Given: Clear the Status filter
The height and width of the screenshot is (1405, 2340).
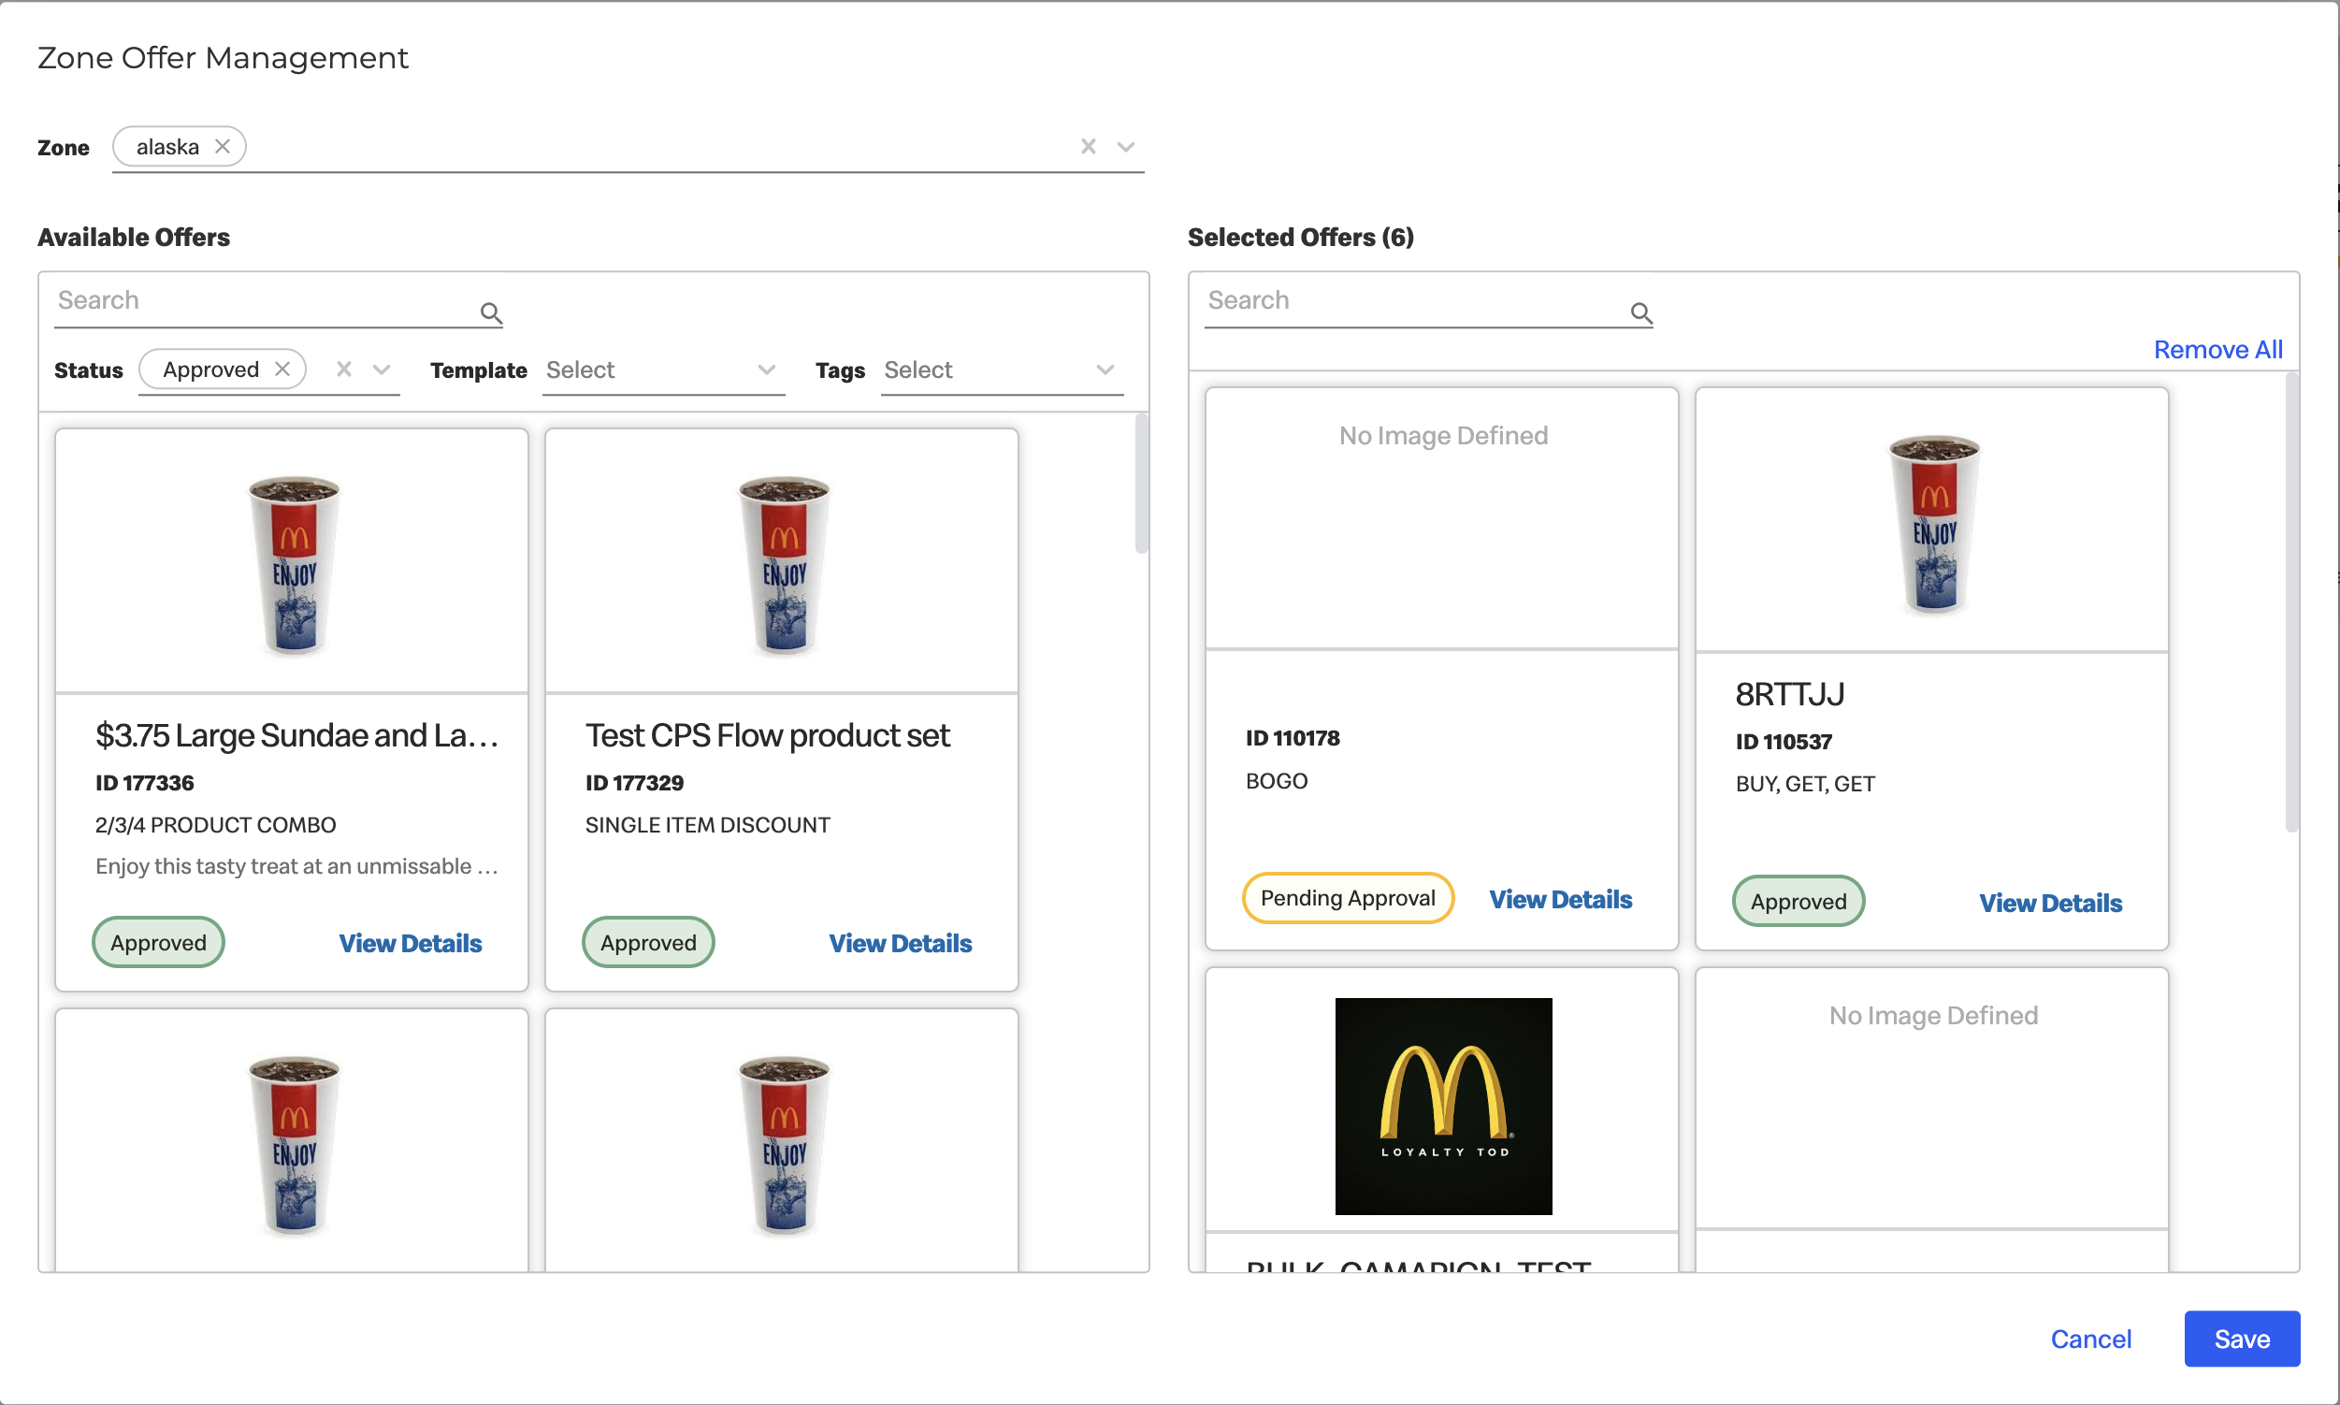Looking at the screenshot, I should (344, 369).
